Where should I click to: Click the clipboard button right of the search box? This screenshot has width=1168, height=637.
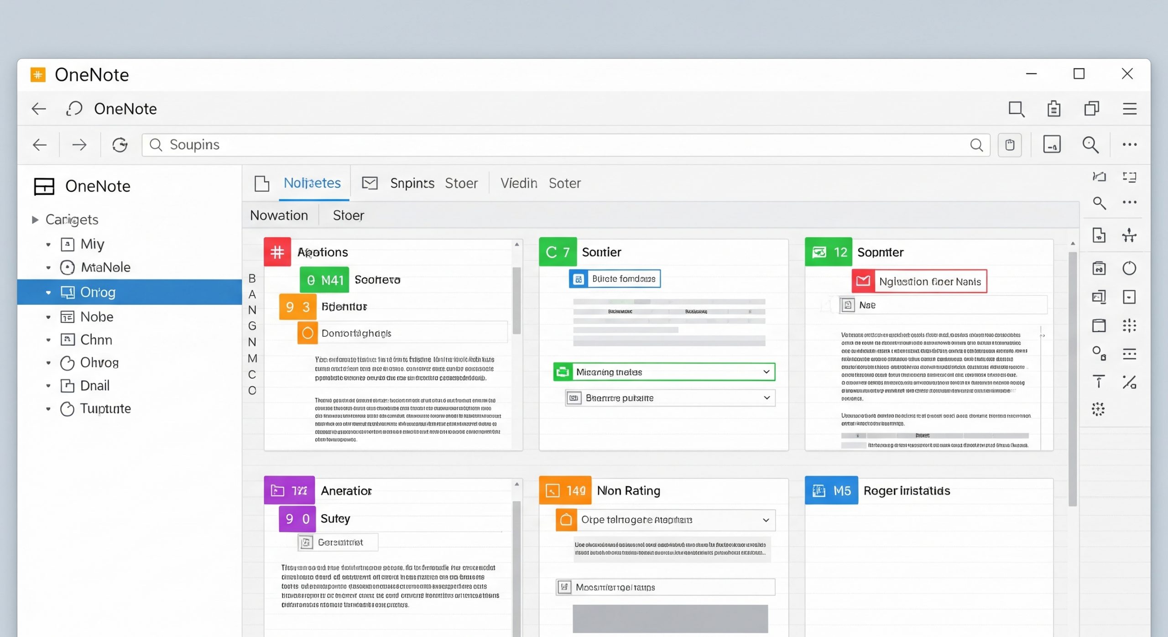coord(1010,145)
